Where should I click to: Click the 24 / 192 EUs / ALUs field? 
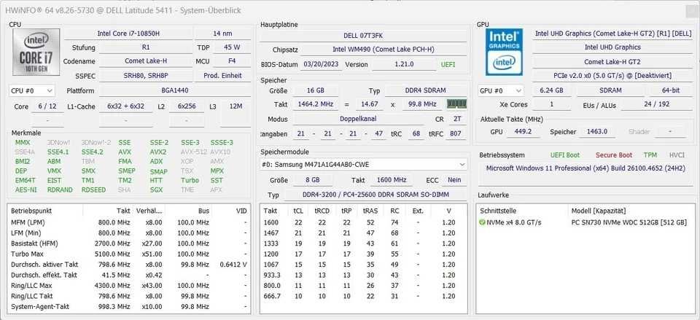[656, 105]
